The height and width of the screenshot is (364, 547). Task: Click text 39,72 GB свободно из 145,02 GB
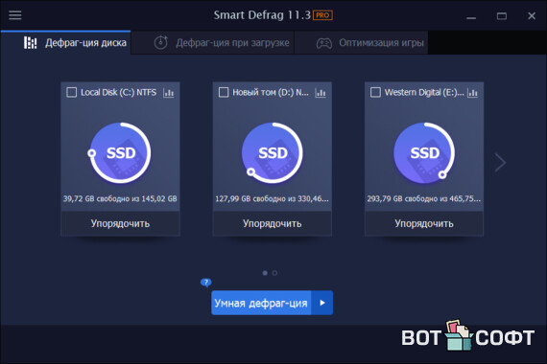[x=120, y=199]
